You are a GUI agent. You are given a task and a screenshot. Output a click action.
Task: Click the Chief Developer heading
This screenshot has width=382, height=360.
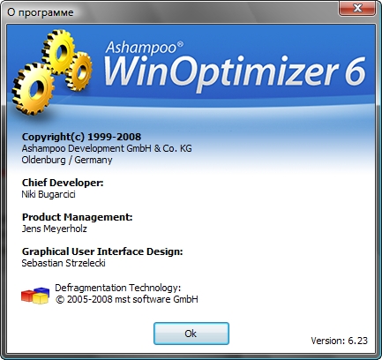(63, 183)
